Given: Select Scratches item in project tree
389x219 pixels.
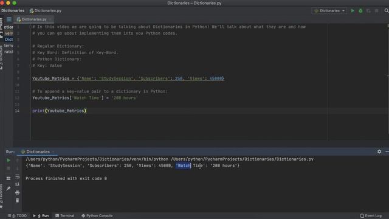Looking at the screenshot, I should coord(9,52).
